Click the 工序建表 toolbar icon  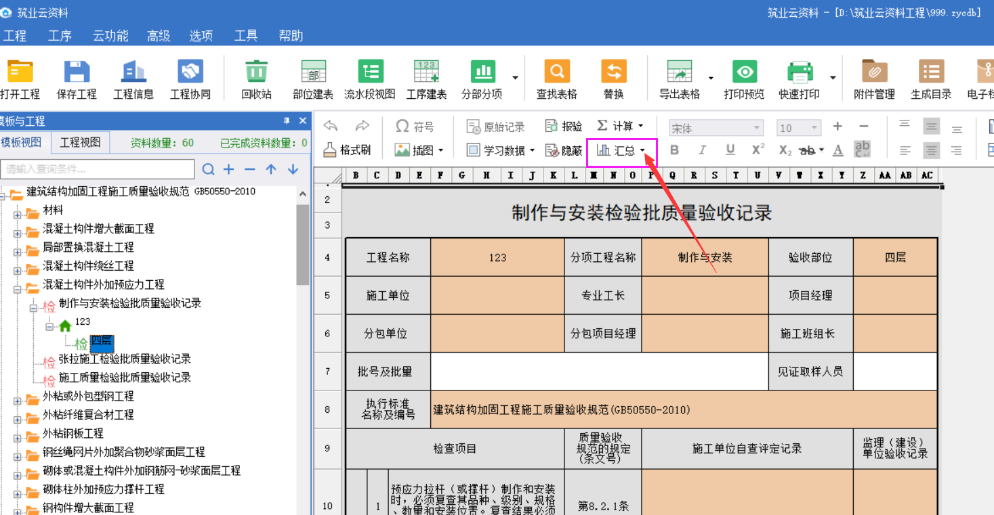pos(426,72)
